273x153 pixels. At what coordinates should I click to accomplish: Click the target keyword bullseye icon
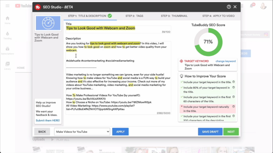(x=181, y=61)
